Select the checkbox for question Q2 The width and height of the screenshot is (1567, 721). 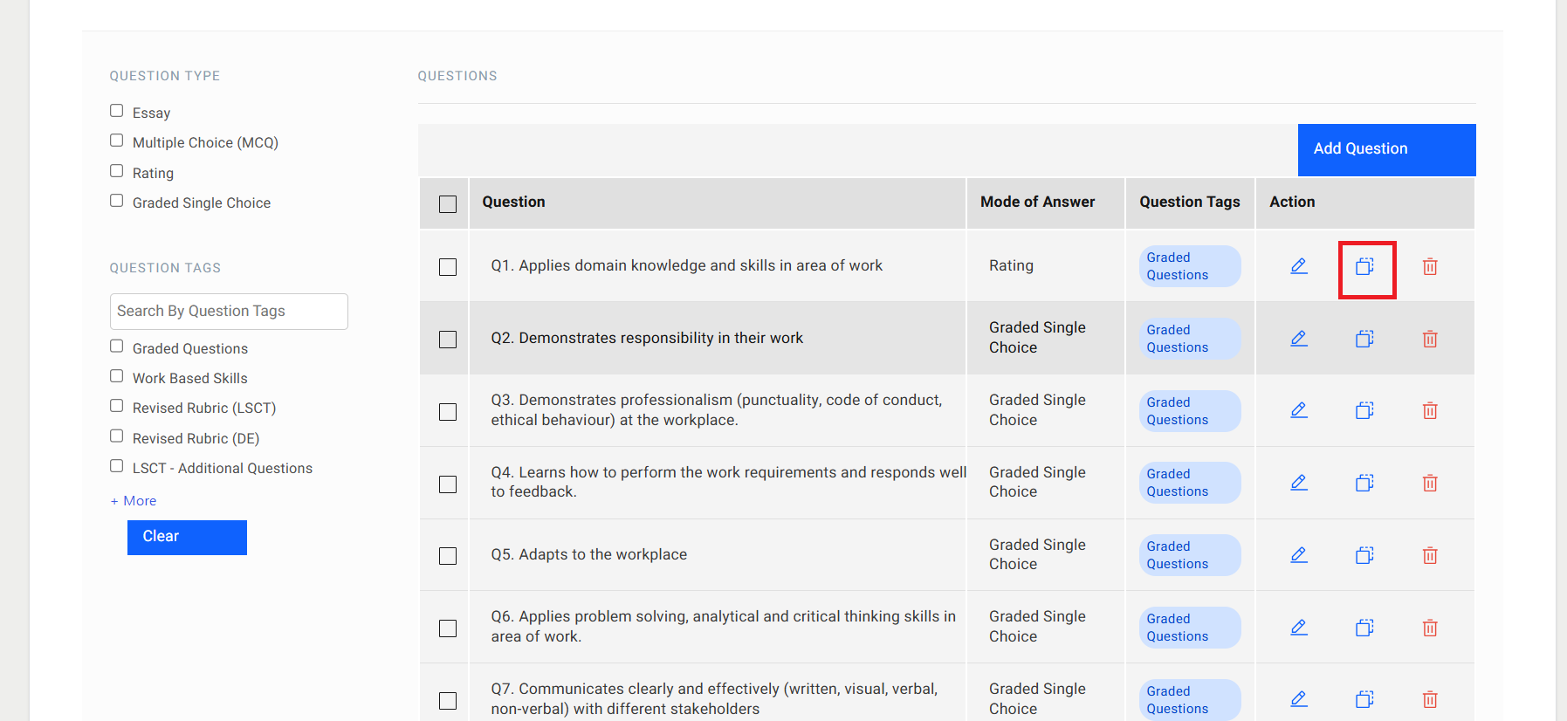coord(447,339)
